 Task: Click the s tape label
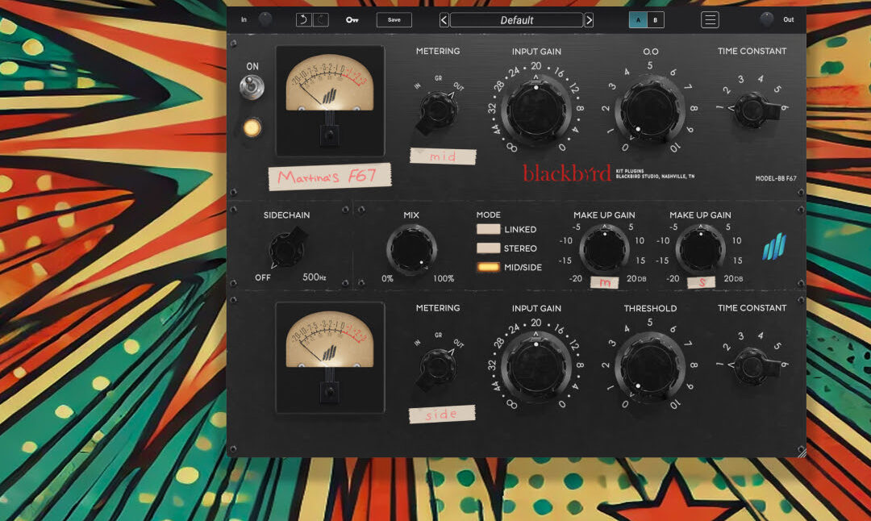[x=701, y=282]
